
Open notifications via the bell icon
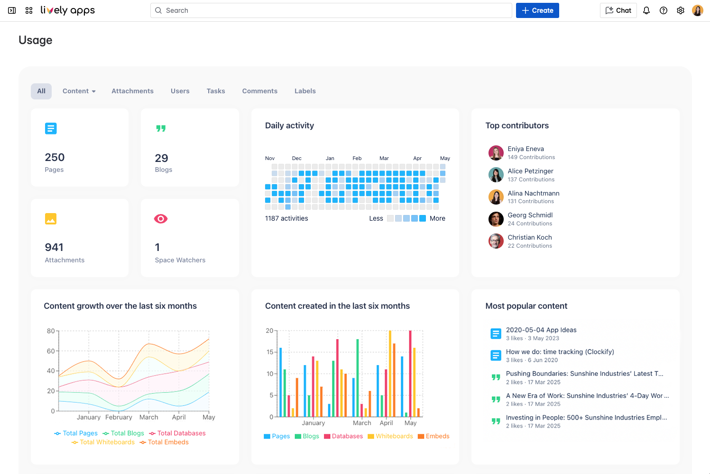[x=646, y=10]
